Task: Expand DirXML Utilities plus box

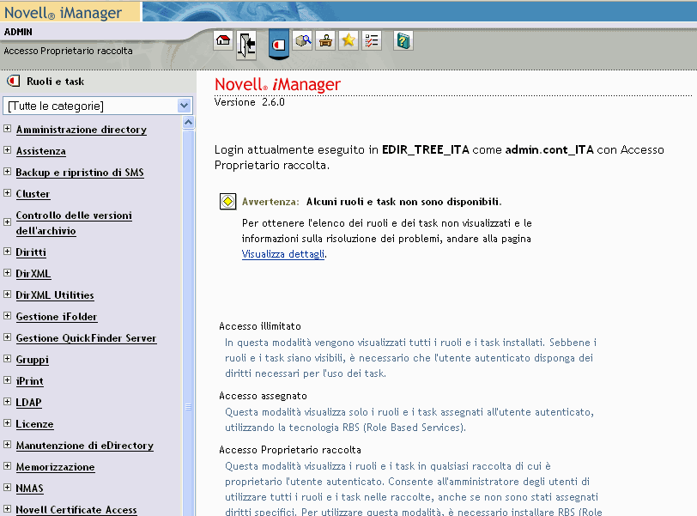Action: 7,294
